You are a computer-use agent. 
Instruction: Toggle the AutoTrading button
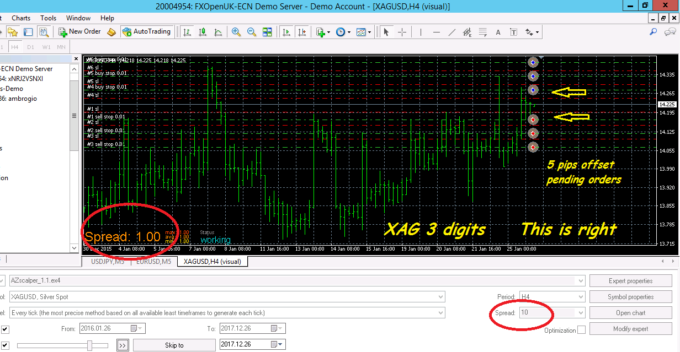coord(147,32)
